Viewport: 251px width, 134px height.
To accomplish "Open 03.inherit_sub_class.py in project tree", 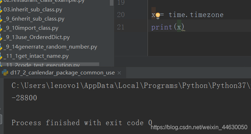I will coord(33,10).
